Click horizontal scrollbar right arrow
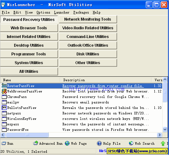Screen dimensions: 169x155 (159, 135)
